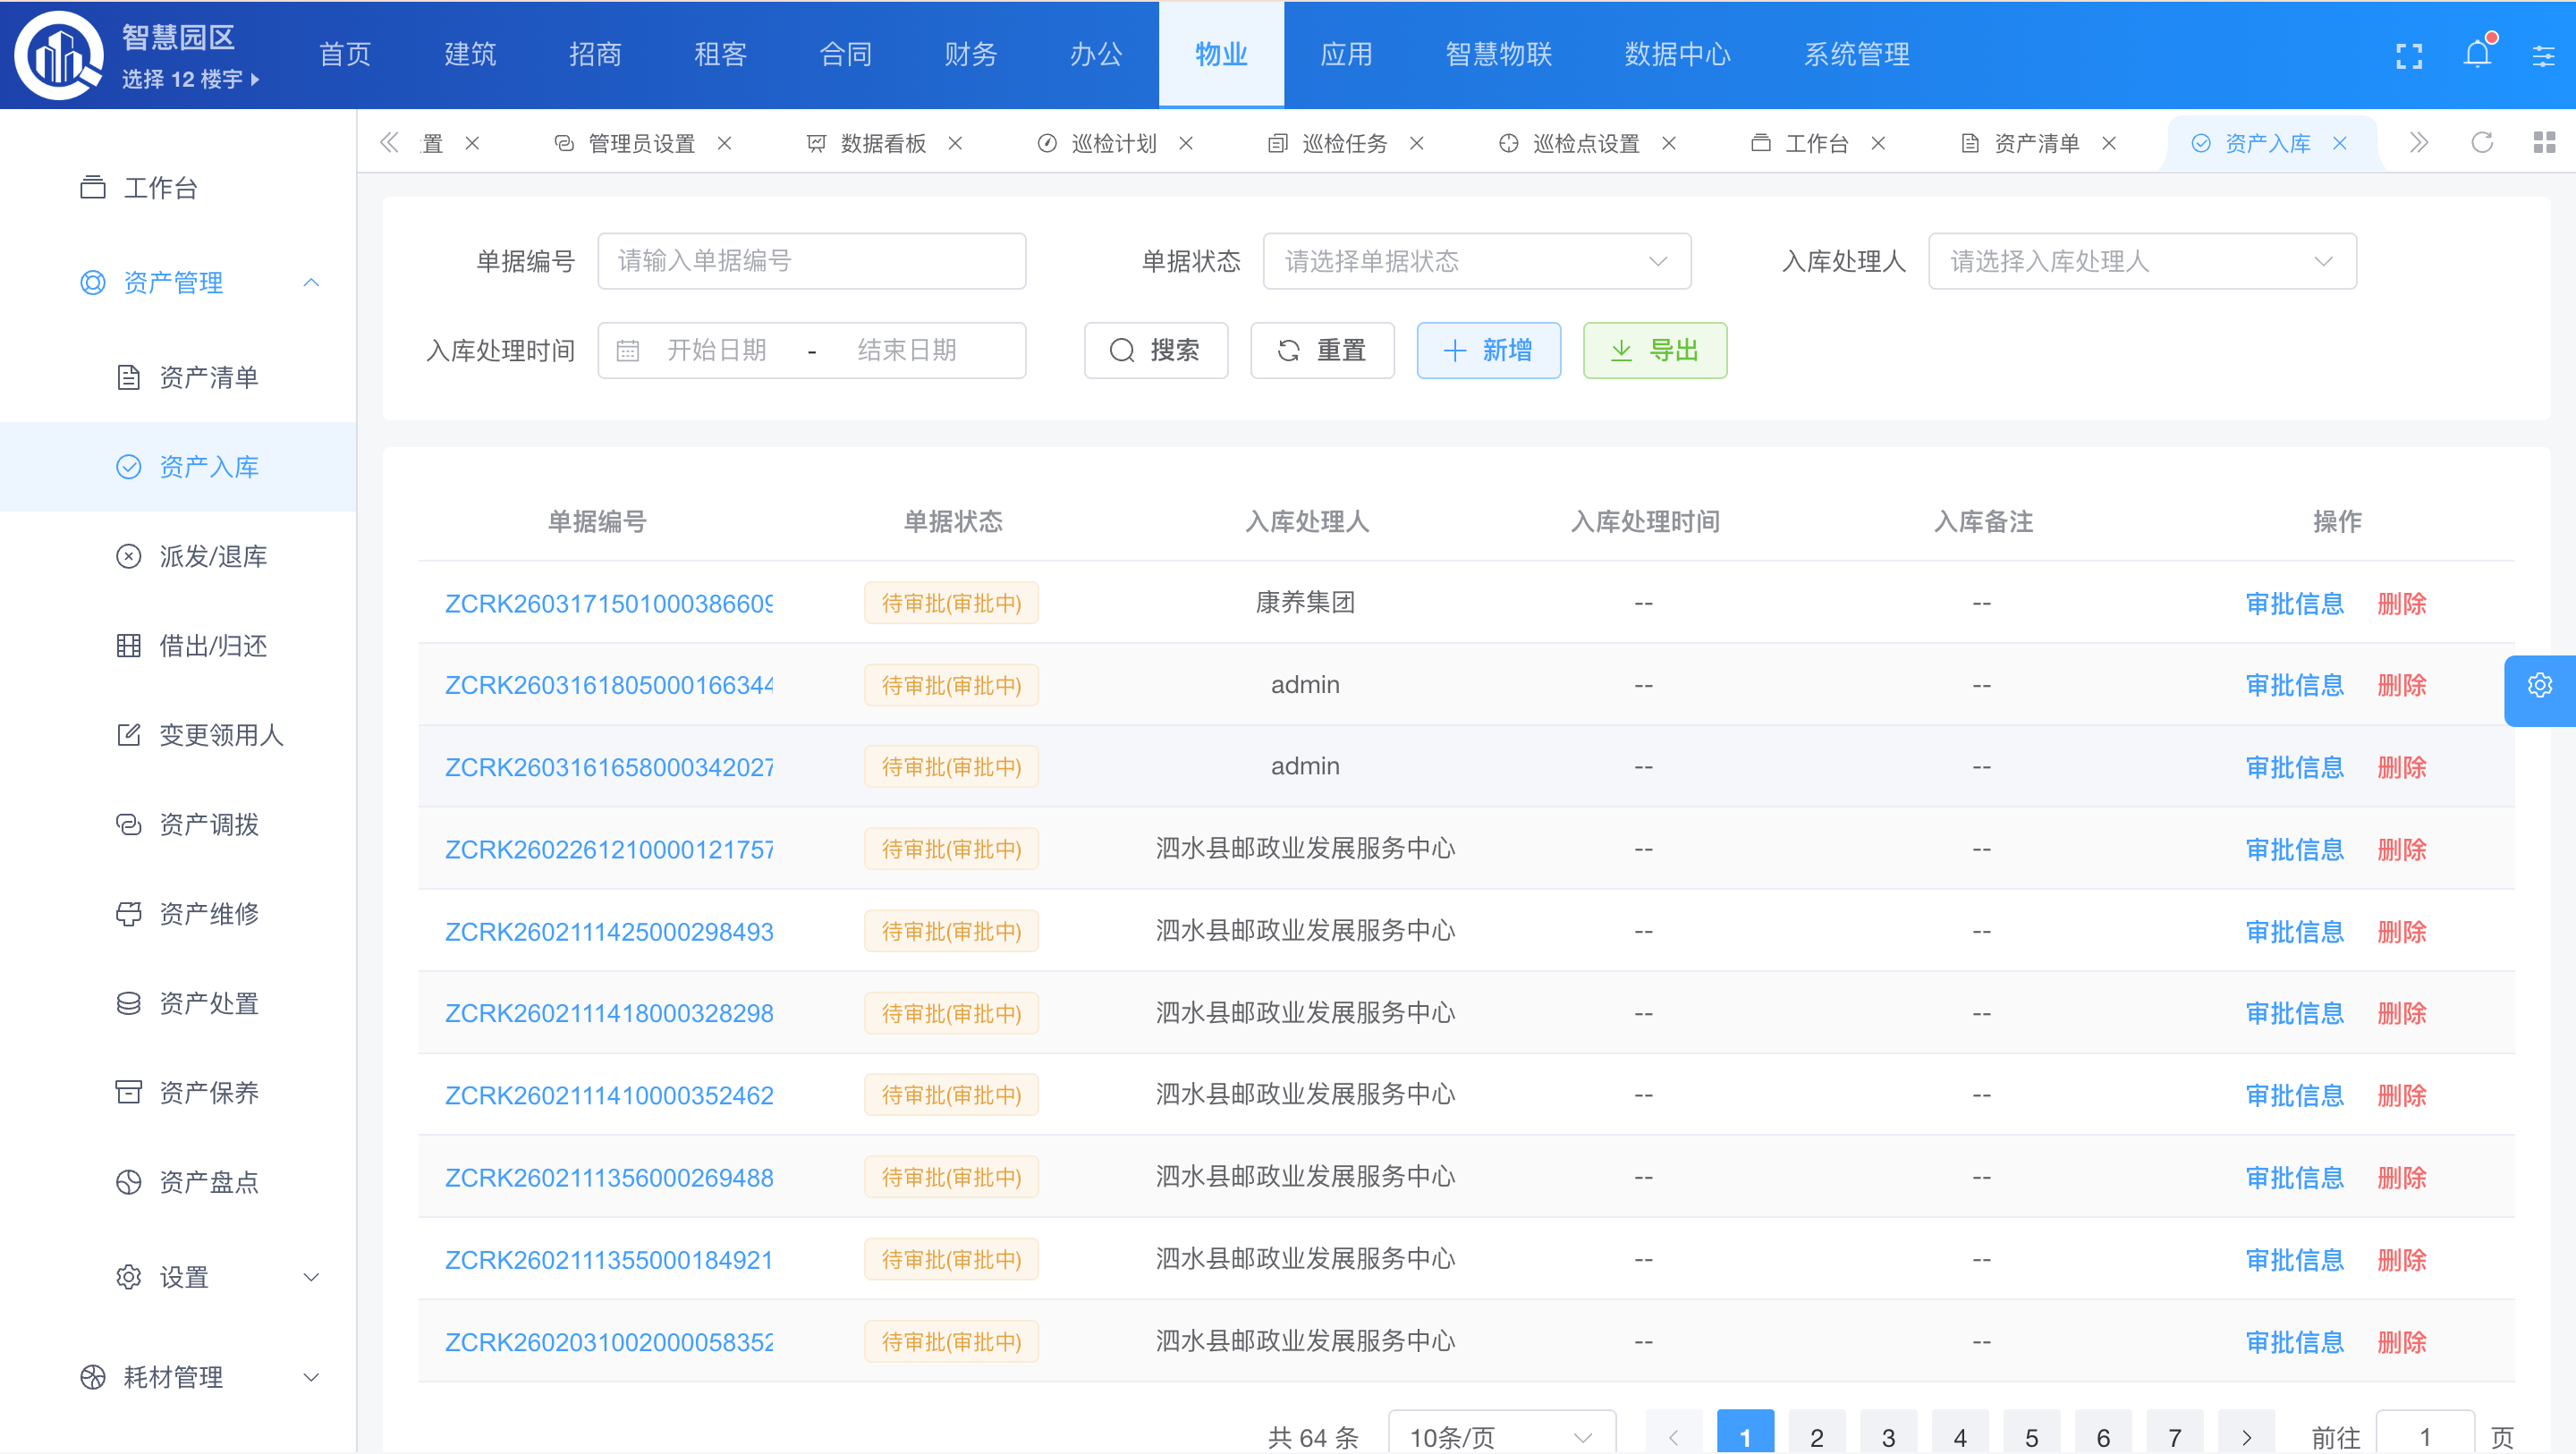This screenshot has width=2576, height=1454.
Task: Close the 数据看板 tab
Action: pyautogui.click(x=955, y=144)
